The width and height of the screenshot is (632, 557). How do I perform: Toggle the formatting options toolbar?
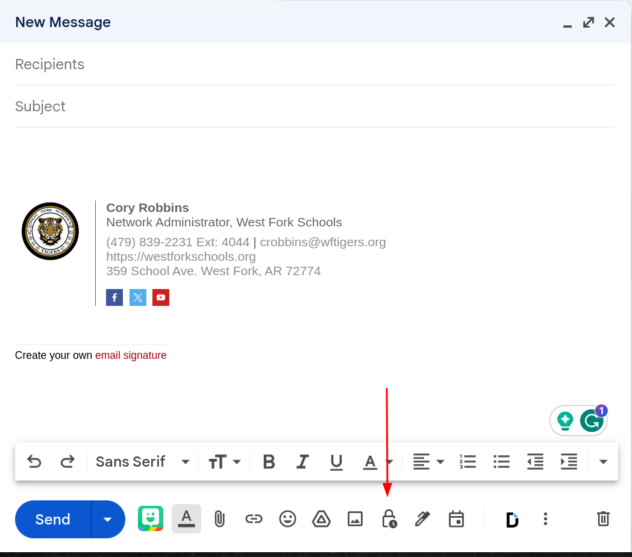[x=186, y=518]
